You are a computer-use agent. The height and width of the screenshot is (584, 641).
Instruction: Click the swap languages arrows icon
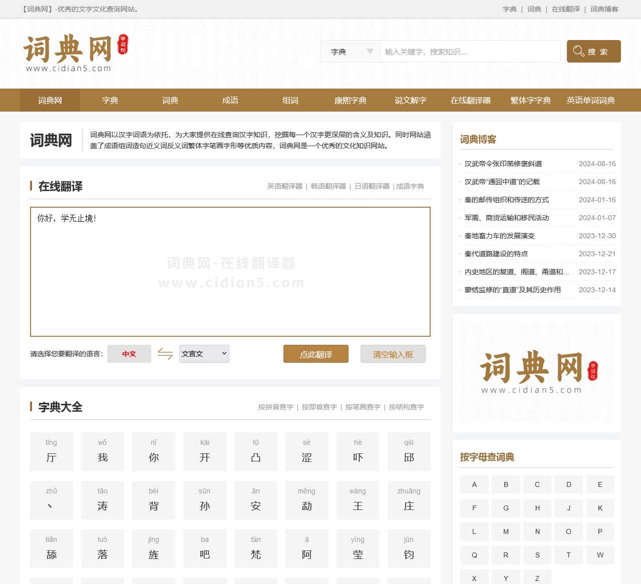pyautogui.click(x=165, y=354)
